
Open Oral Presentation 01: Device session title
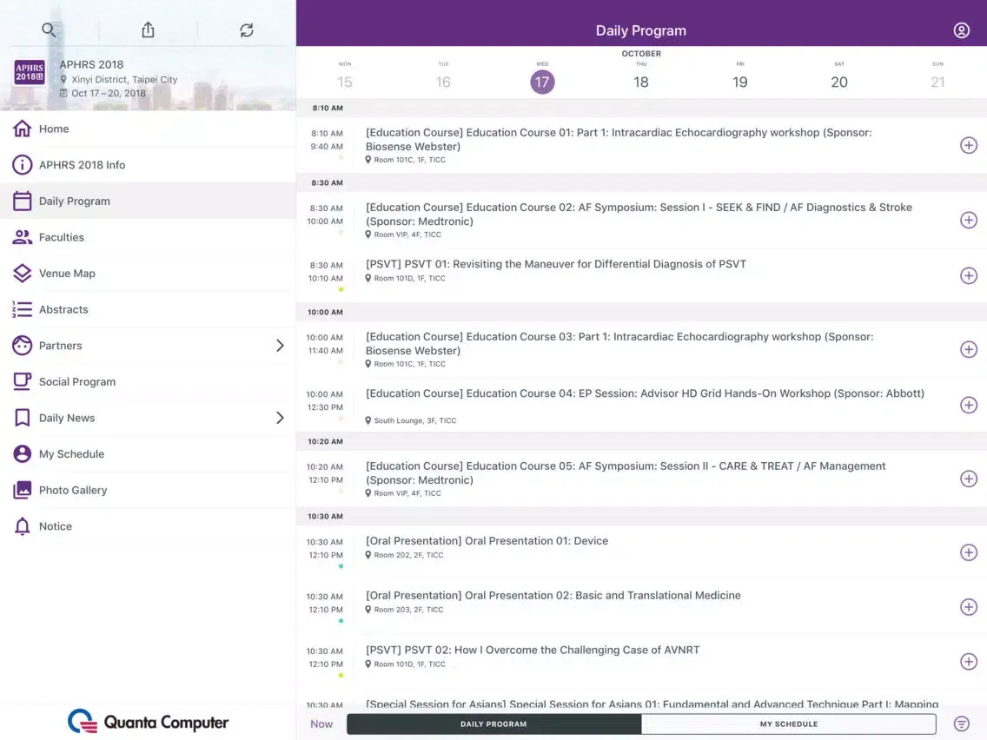tap(487, 540)
